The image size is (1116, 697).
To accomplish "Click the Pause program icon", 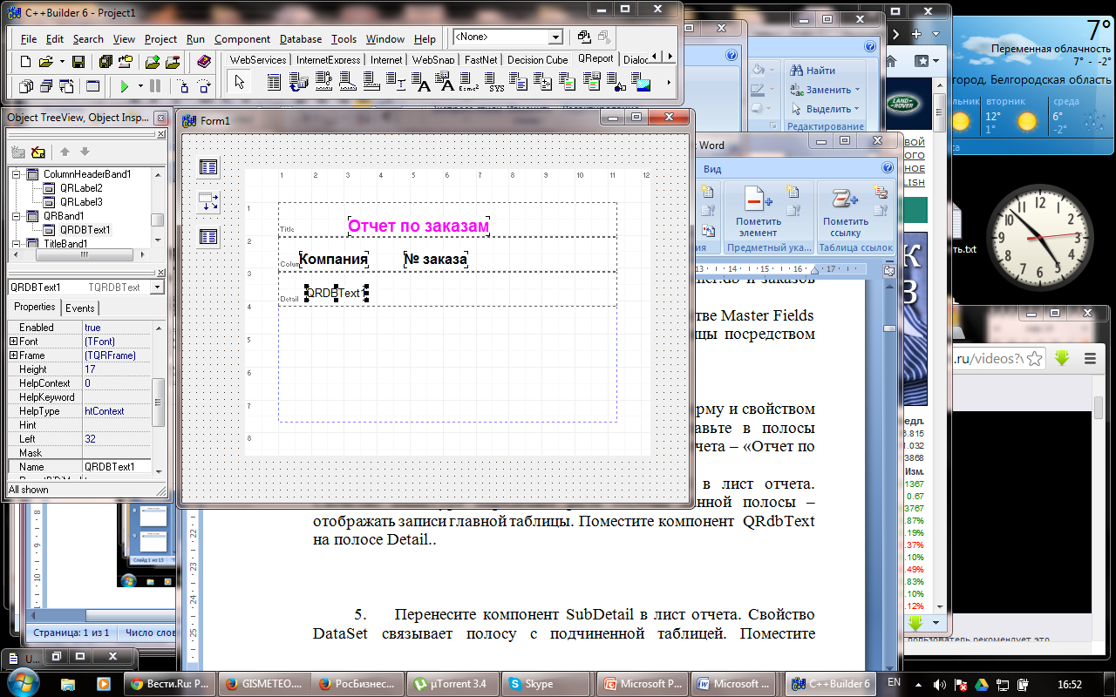I will pyautogui.click(x=155, y=86).
